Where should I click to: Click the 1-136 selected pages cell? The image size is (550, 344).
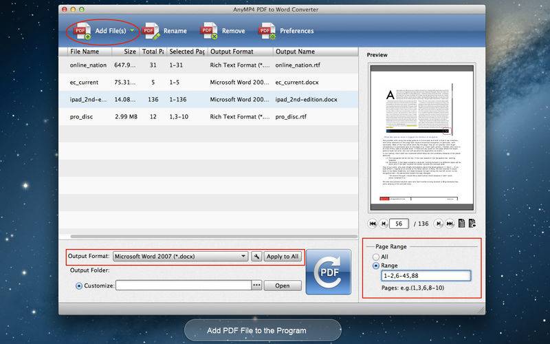(x=178, y=99)
